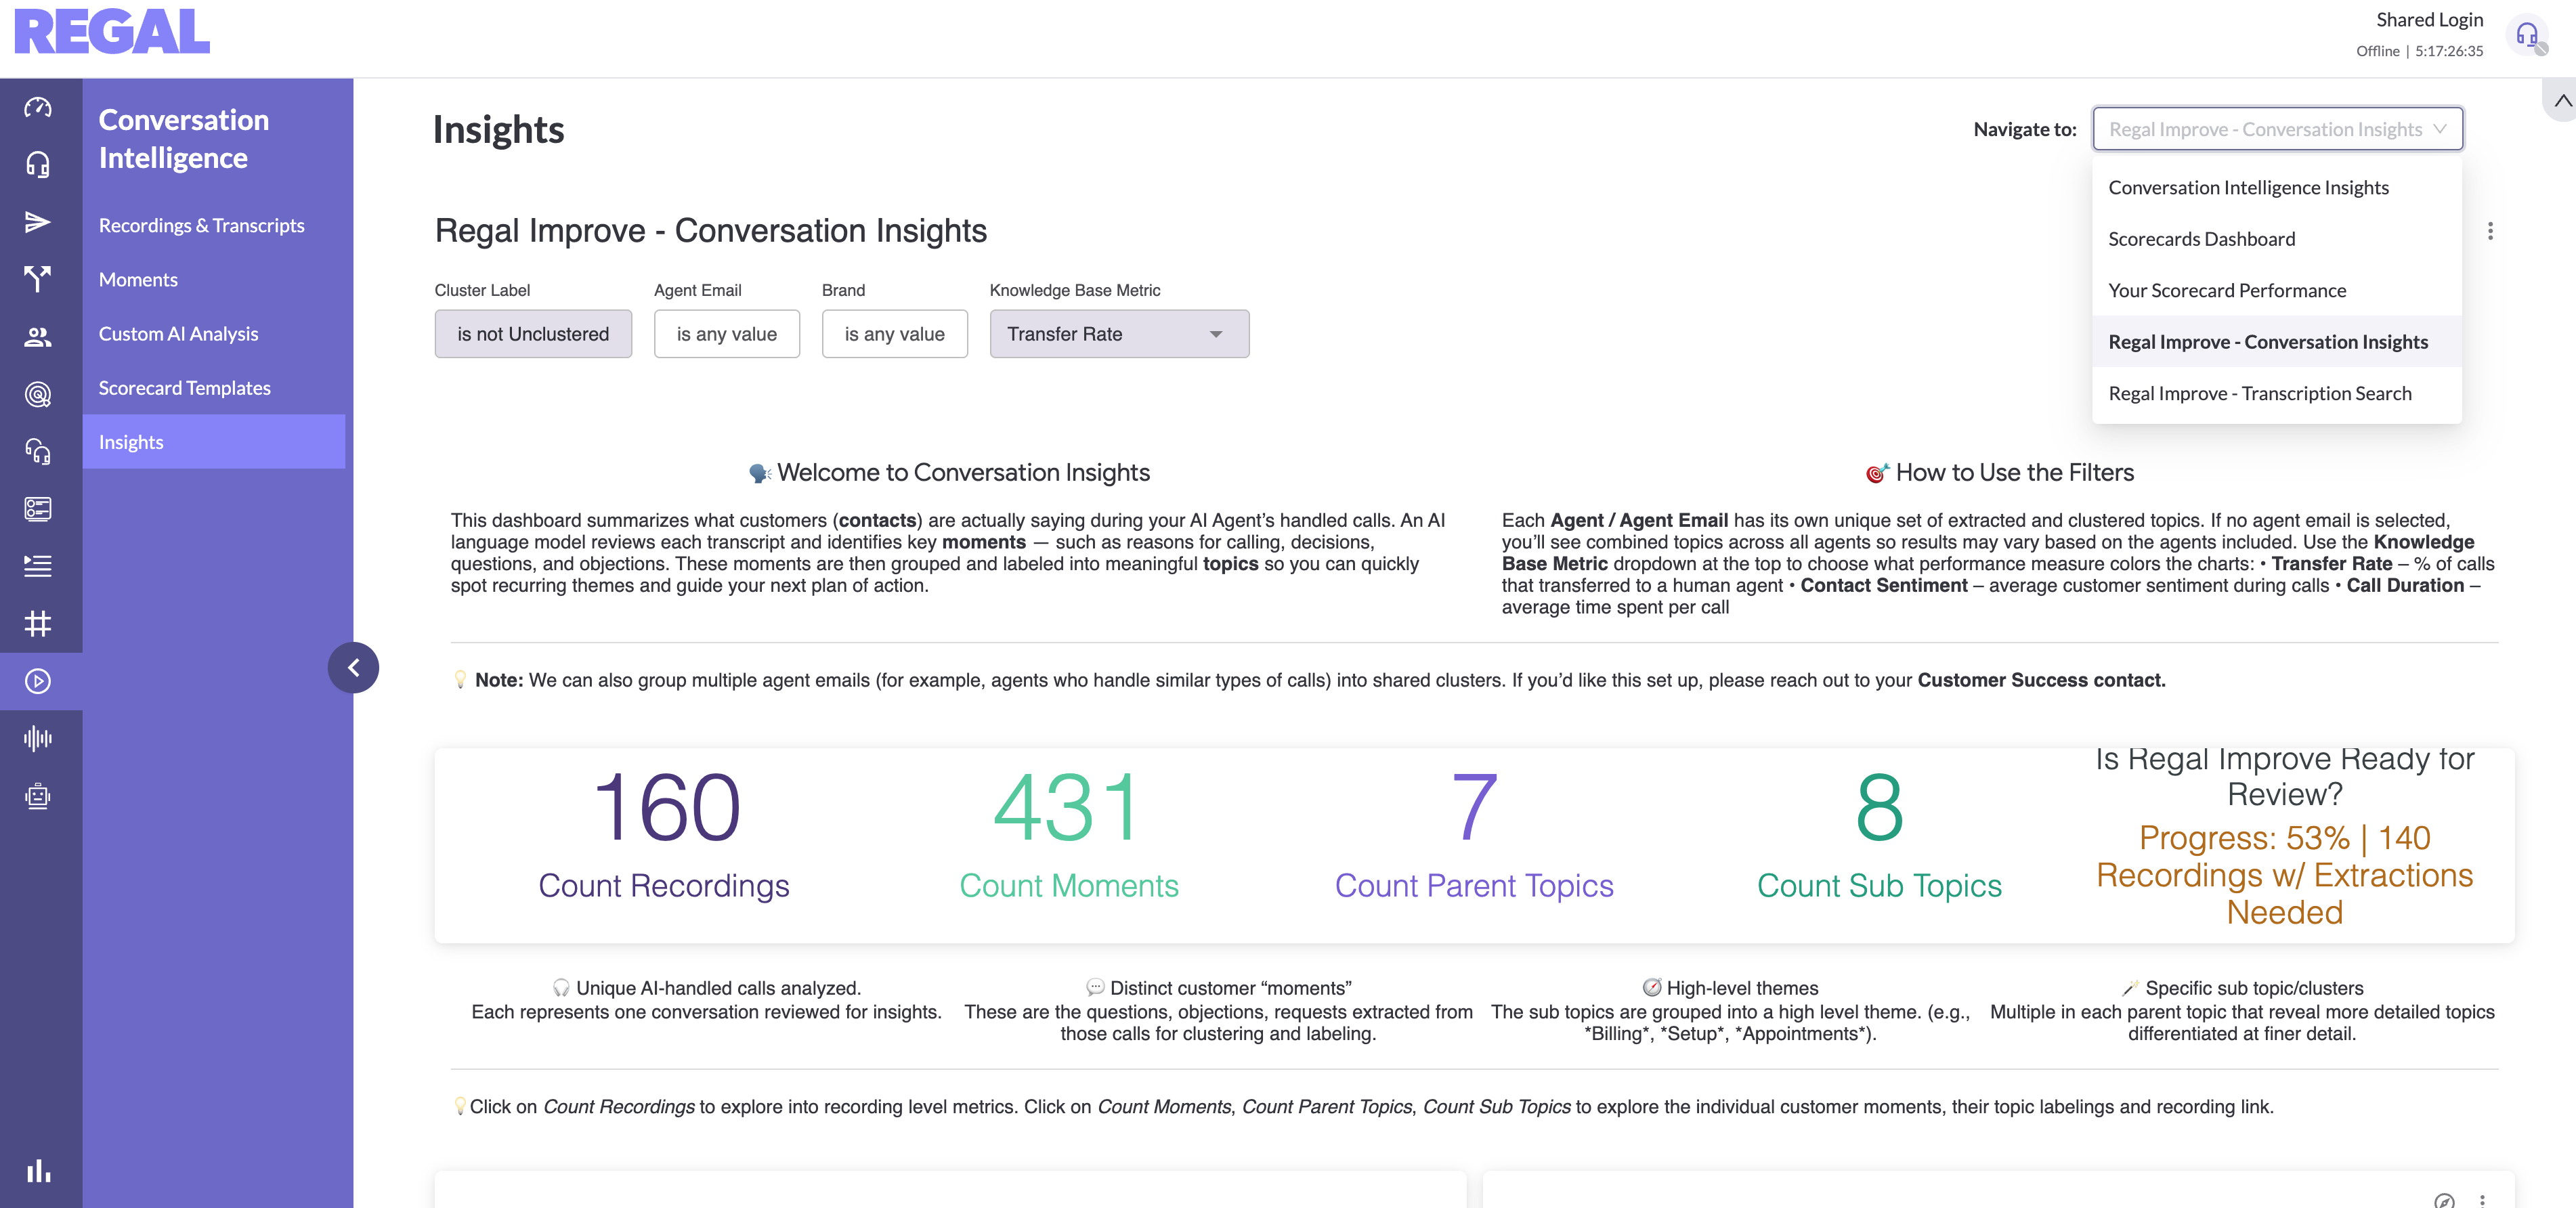
Task: Click the speedometer dashboard icon in sidebar
Action: [x=38, y=107]
